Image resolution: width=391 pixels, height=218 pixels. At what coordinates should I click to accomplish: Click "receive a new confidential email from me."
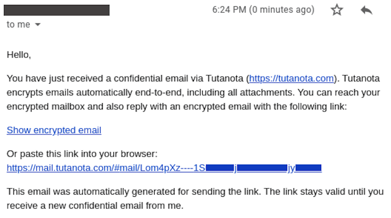[95, 206]
